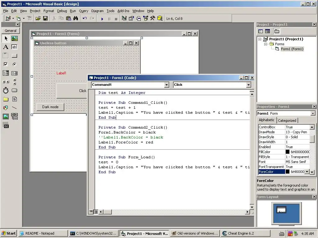Start the program with the blue play arrow

pos(102,19)
